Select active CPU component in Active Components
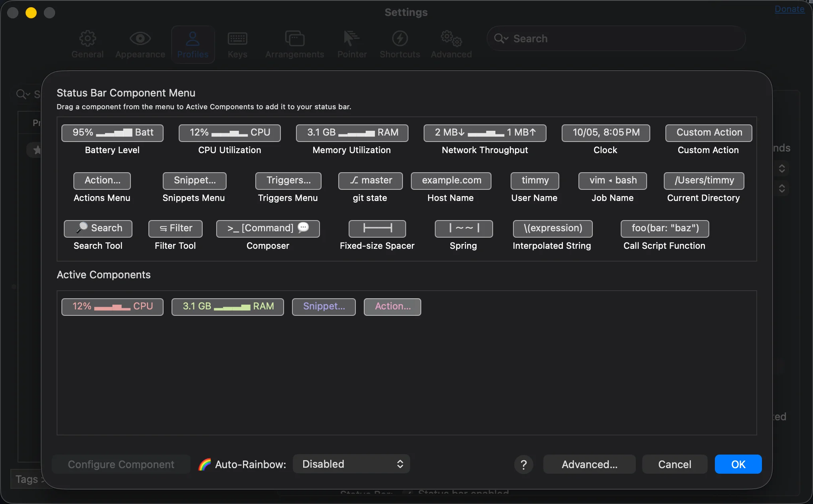This screenshot has height=504, width=813. tap(112, 307)
